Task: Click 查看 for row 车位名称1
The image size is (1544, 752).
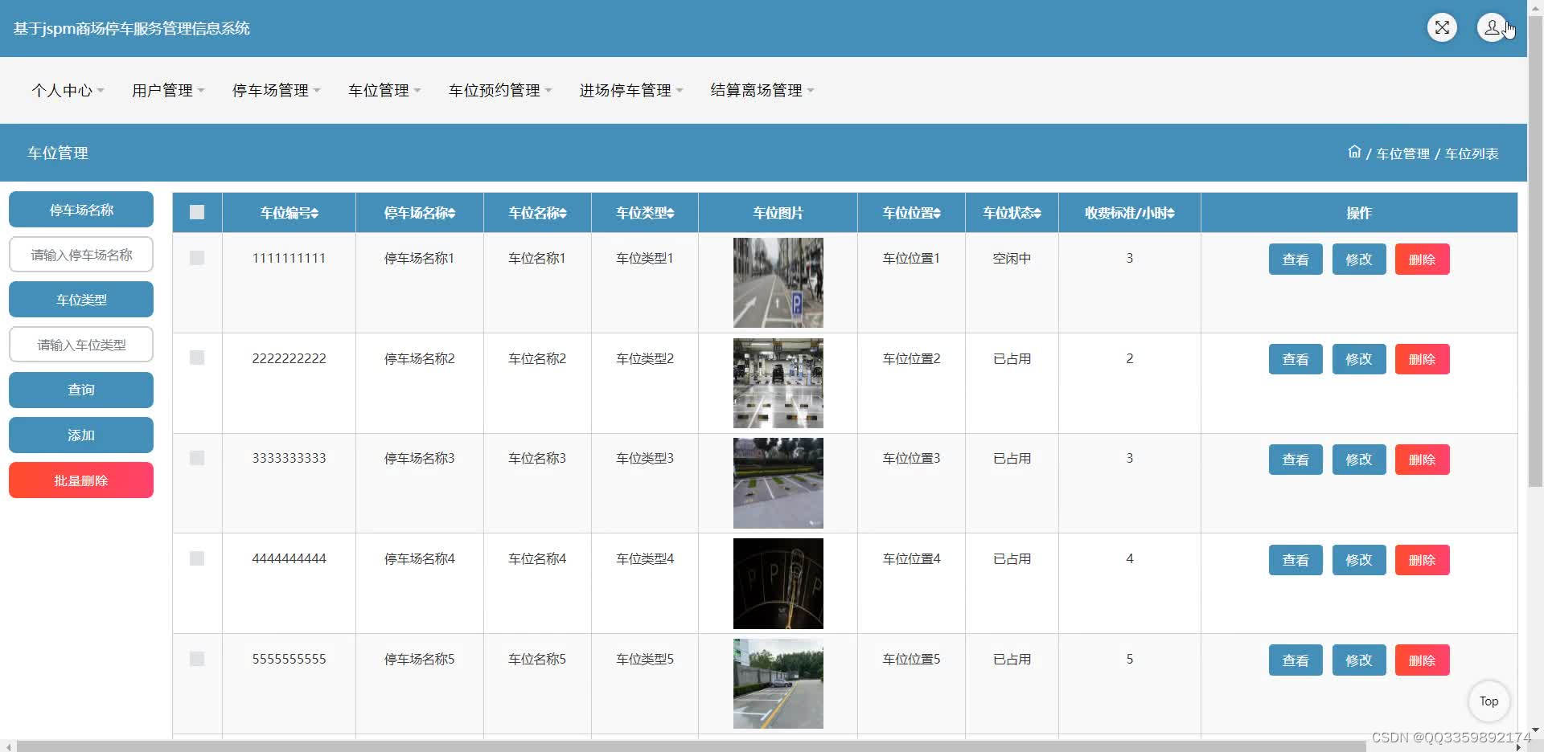Action: (1296, 260)
